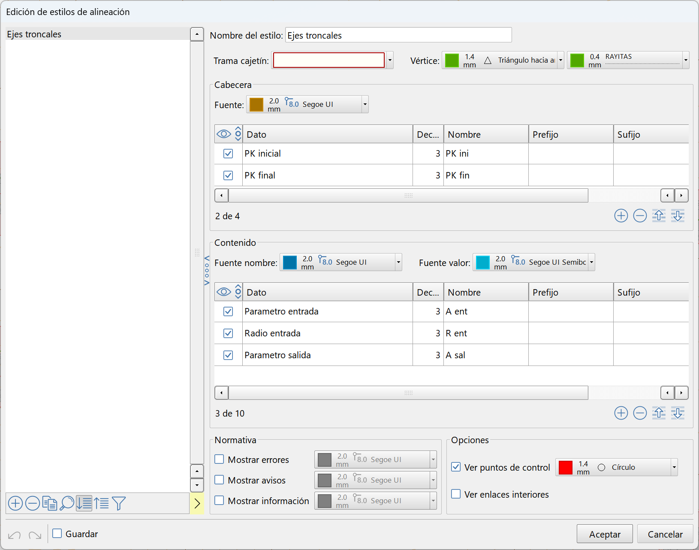Duplicate the selected style using the copy icon
The width and height of the screenshot is (699, 550).
(x=50, y=503)
